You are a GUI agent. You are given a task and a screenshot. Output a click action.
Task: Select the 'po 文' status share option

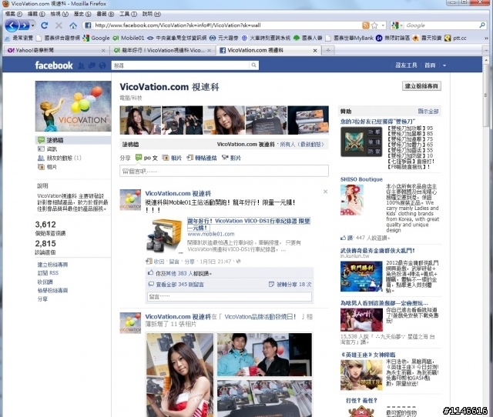click(x=146, y=158)
